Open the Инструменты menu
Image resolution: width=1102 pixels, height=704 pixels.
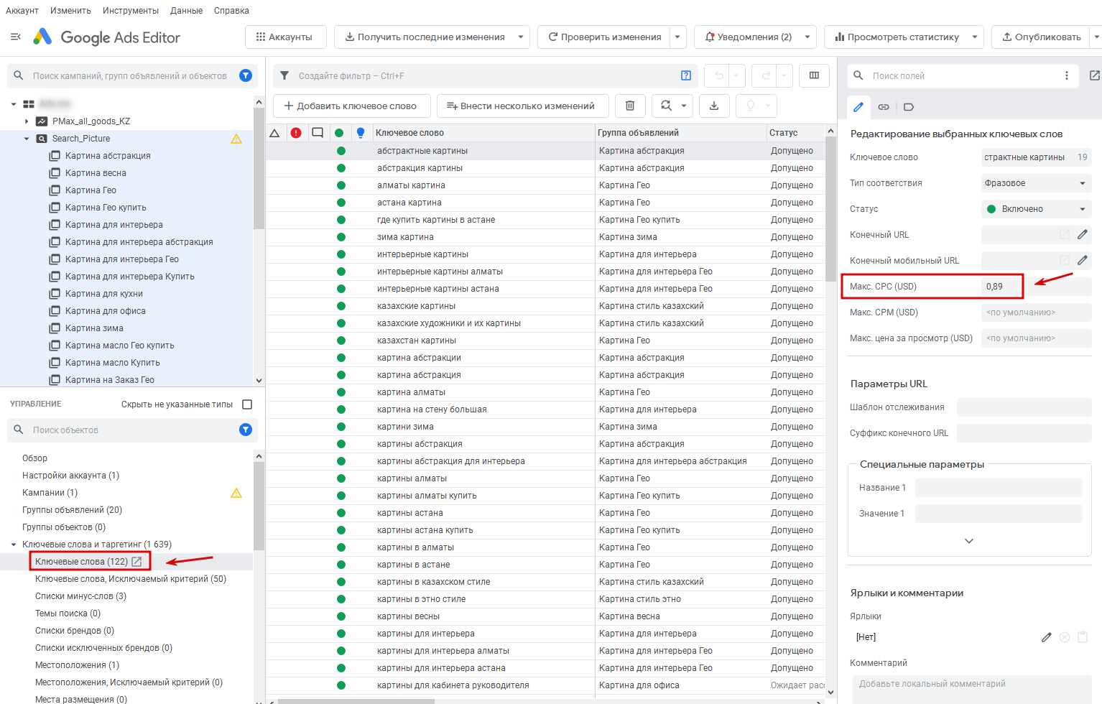(130, 11)
